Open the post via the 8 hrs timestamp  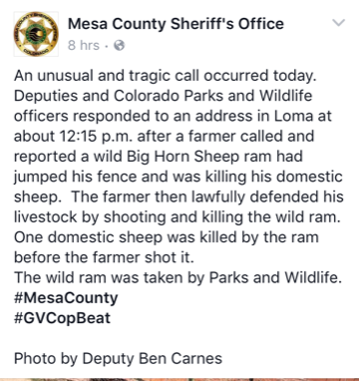pyautogui.click(x=84, y=45)
